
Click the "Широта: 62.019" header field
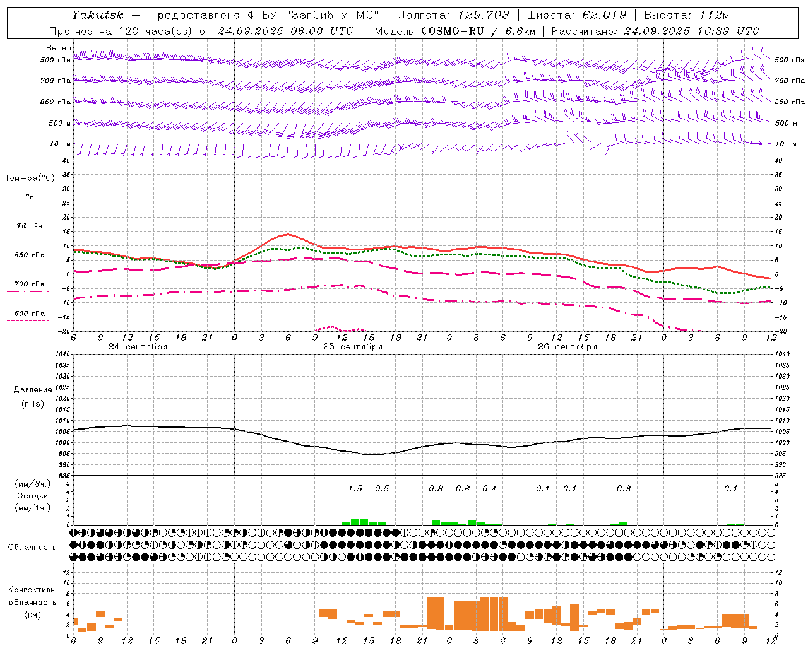(x=576, y=15)
